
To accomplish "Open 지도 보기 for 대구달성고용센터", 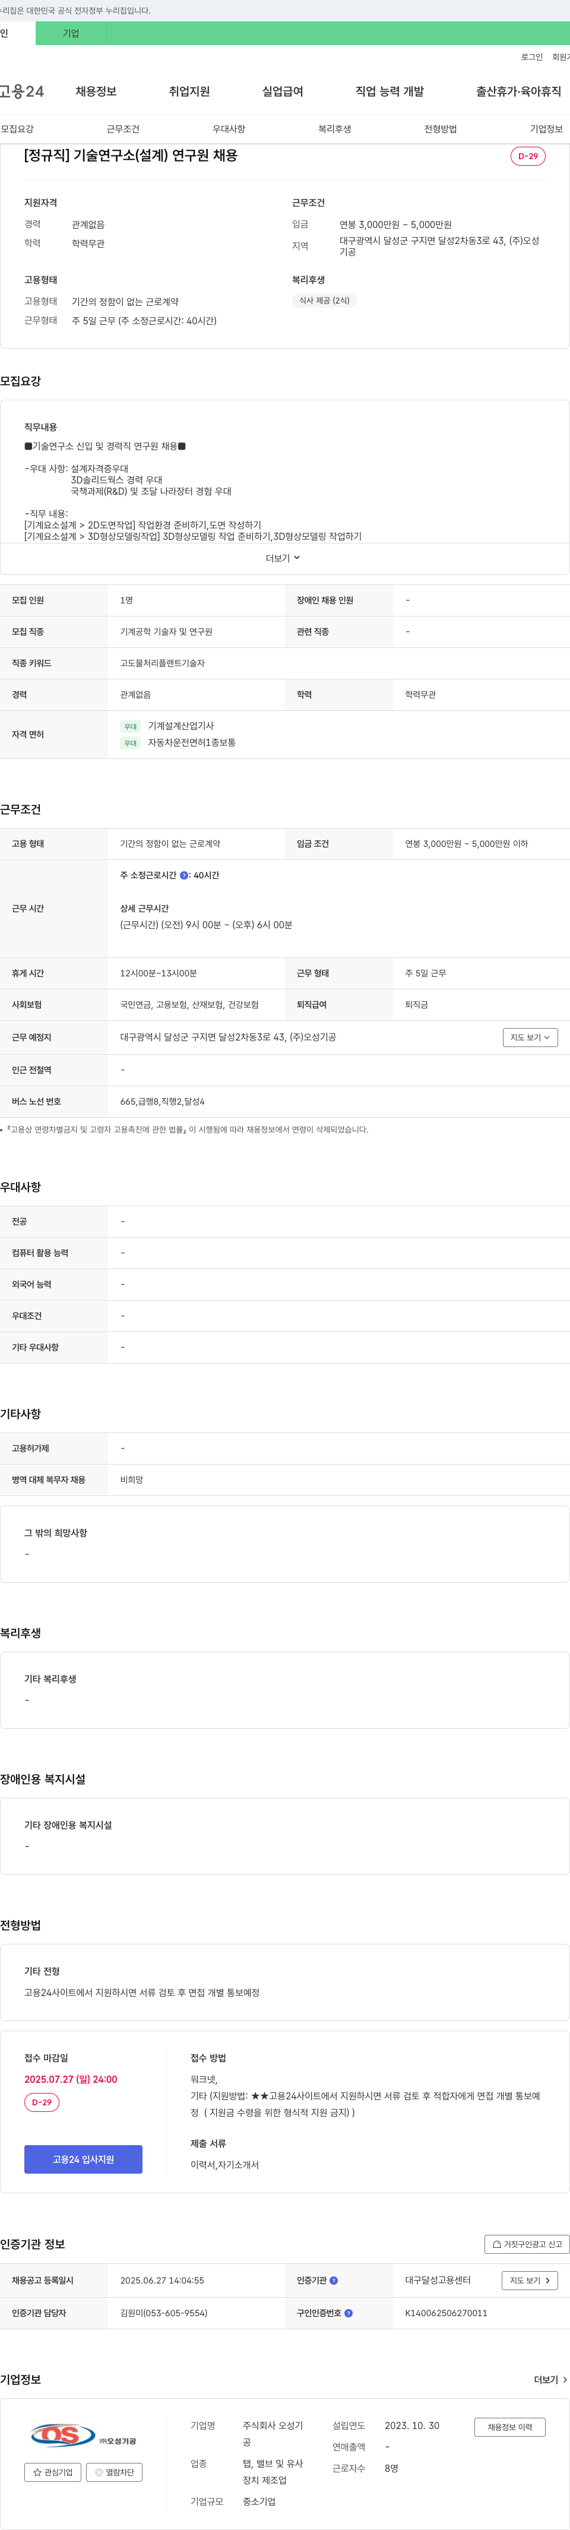I will tap(530, 2281).
